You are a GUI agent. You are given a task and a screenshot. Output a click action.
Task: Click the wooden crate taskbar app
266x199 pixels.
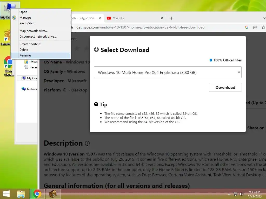(53, 194)
